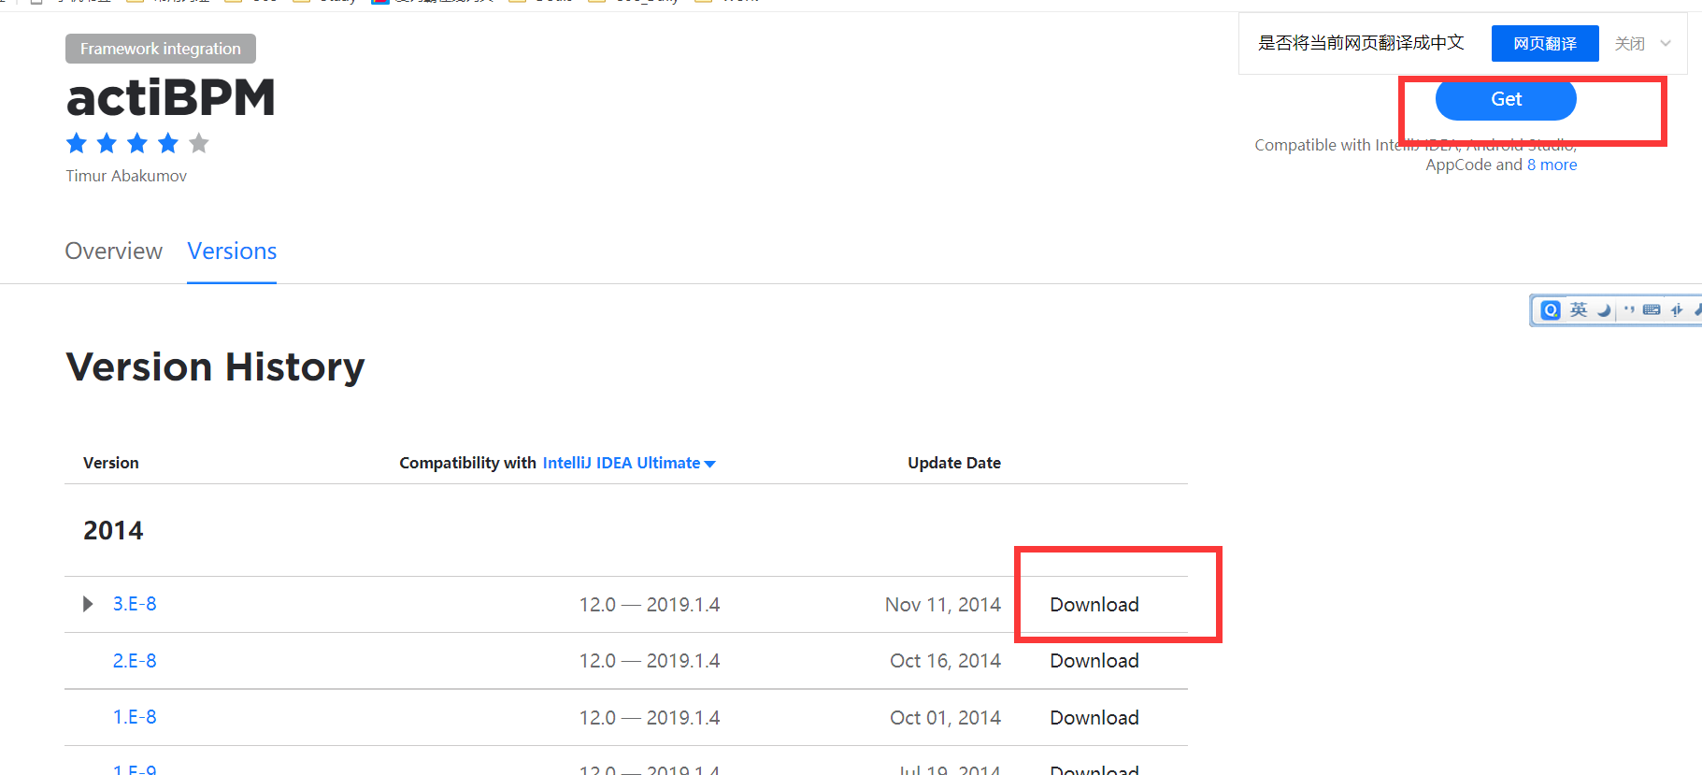Click the 2014 year group heading
Image resolution: width=1702 pixels, height=775 pixels.
[x=113, y=531]
